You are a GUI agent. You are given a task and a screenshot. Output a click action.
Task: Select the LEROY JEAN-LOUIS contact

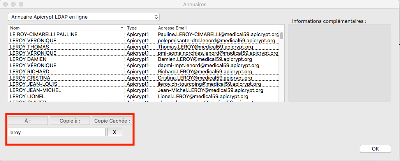[x=33, y=84]
